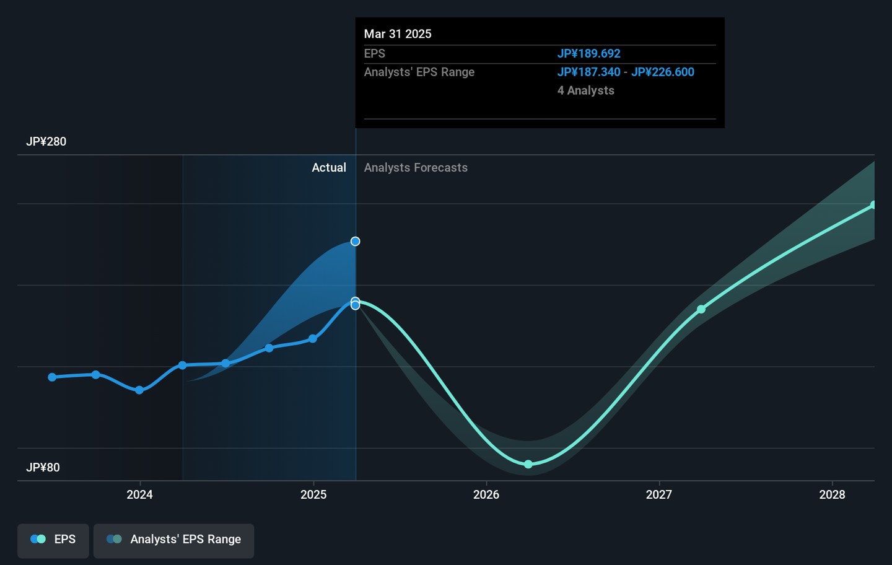Click the Analysts Forecasts section label
This screenshot has height=565, width=892.
click(416, 168)
